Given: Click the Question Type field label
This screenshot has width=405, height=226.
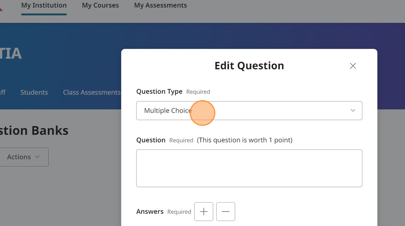Looking at the screenshot, I should 159,92.
